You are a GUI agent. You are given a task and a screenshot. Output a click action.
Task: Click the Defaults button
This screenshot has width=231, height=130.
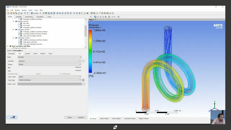click(81, 117)
